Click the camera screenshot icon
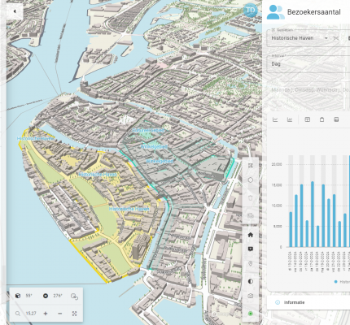The image size is (350, 325). pos(251,296)
